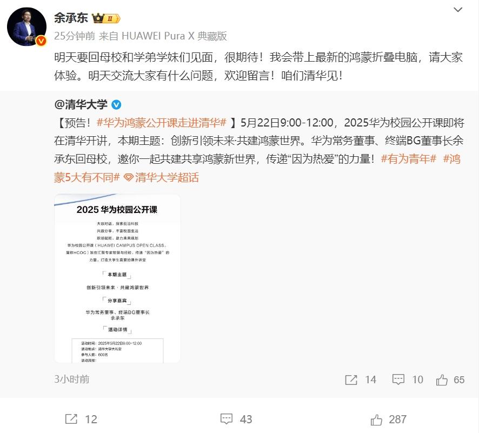The width and height of the screenshot is (479, 433).
Task: Click the blue verified badge beside 清华大学
Action: [x=116, y=105]
